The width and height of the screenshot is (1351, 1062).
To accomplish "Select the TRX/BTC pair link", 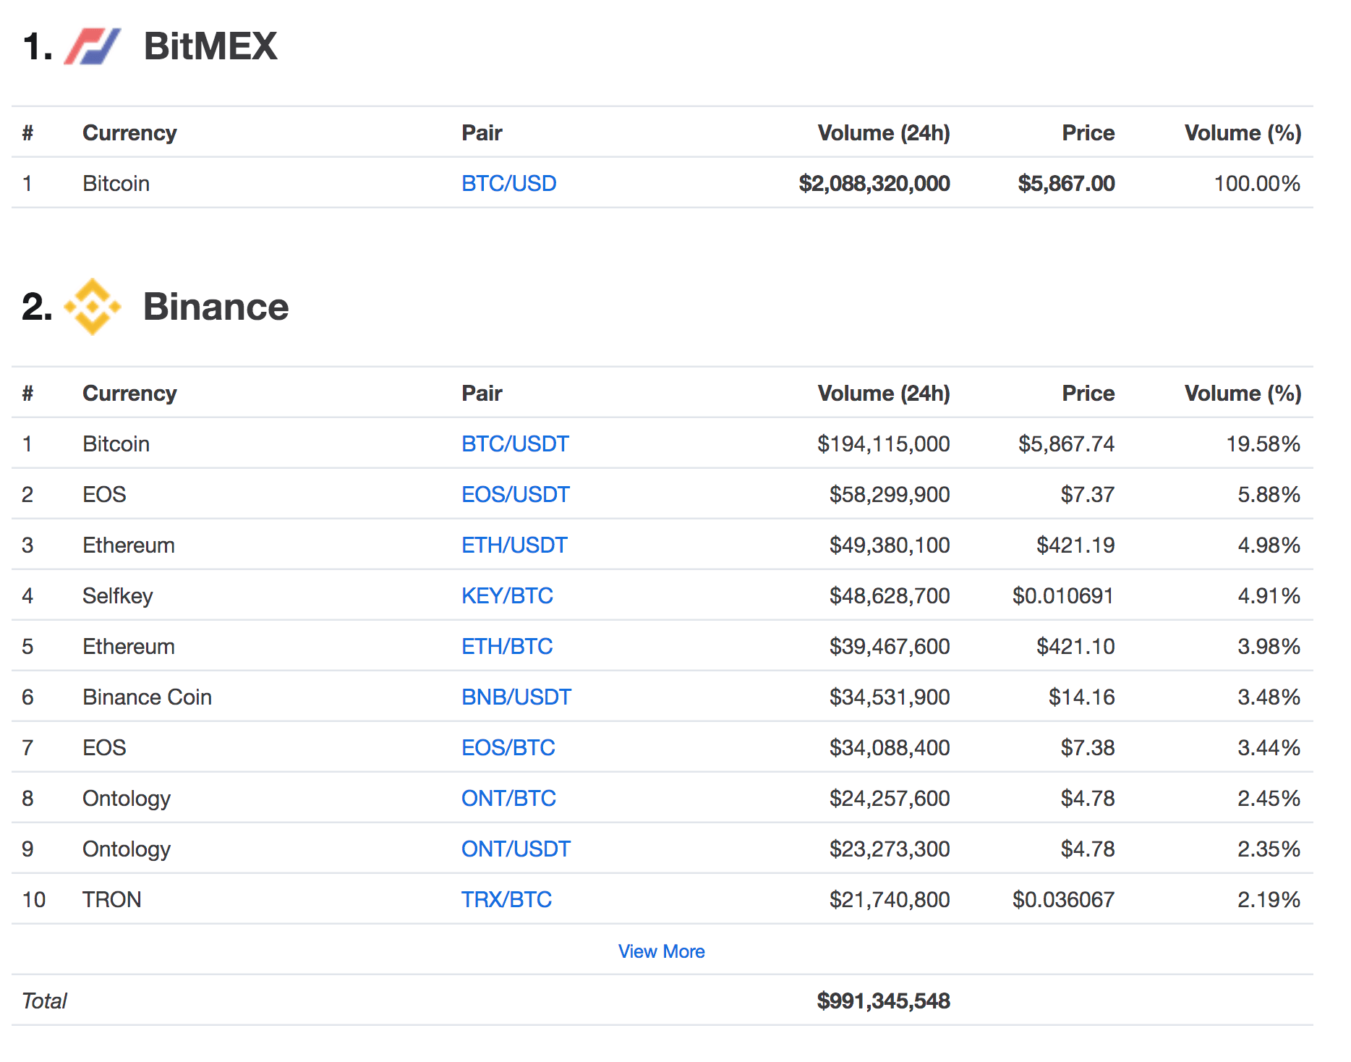I will 506,900.
